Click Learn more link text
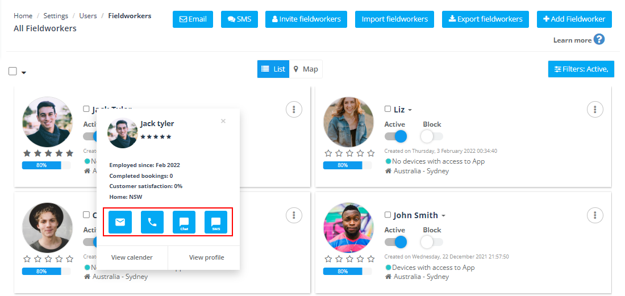Image resolution: width=625 pixels, height=296 pixels. 572,40
